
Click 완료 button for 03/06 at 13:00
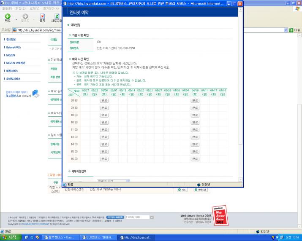click(104, 137)
